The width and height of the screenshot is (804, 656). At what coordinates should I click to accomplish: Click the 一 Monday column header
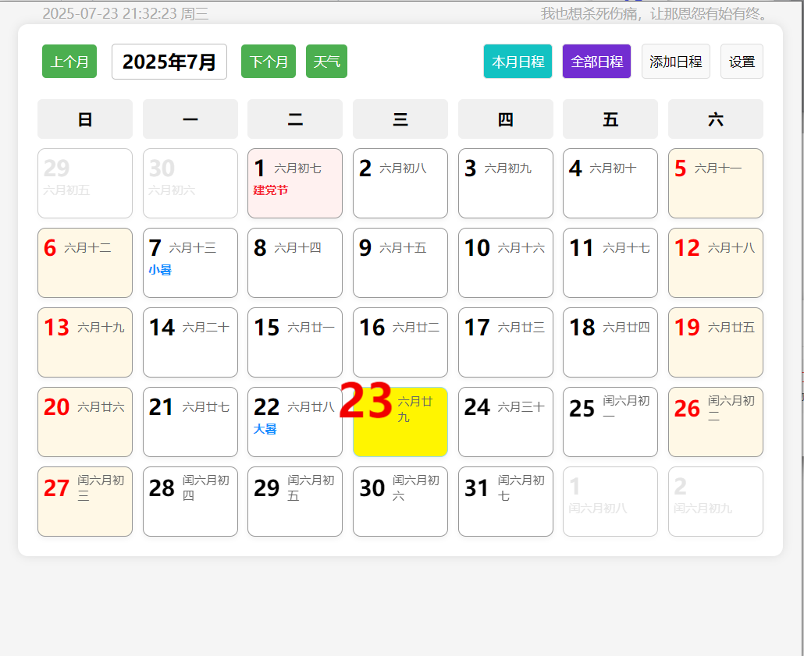(x=190, y=119)
